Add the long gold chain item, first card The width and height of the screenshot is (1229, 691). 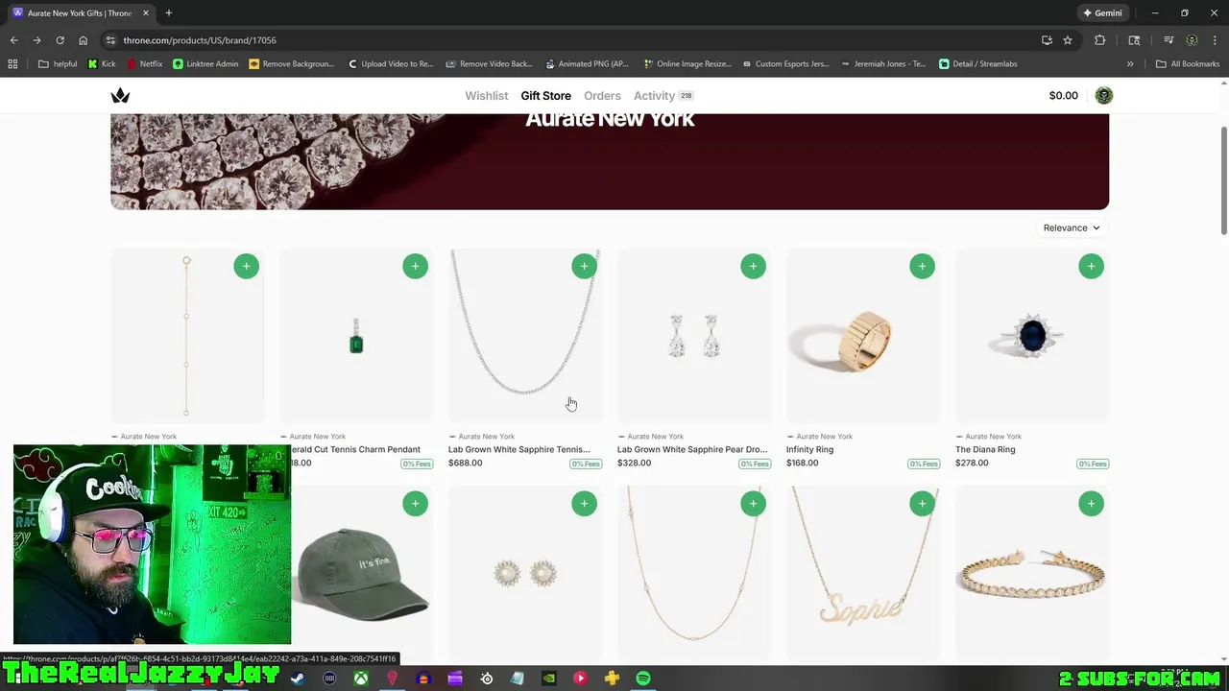246,266
